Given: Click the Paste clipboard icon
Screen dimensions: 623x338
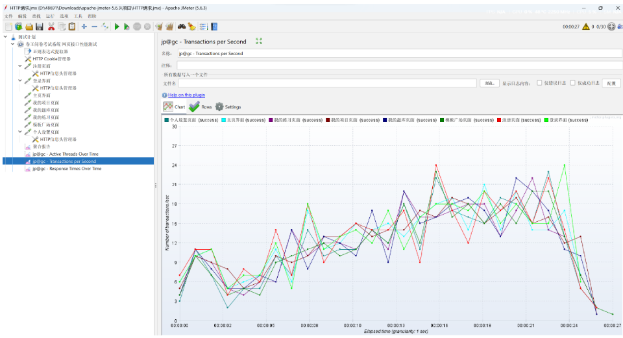Looking at the screenshot, I should [x=72, y=27].
